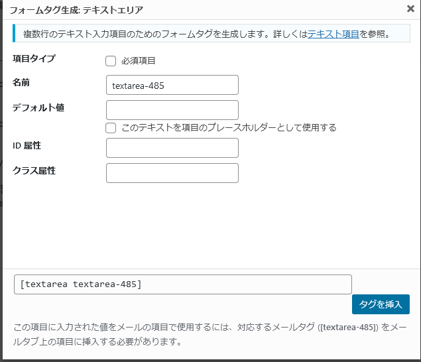This screenshot has width=421, height=362.
Task: Click the 必須項目 checkbox label text
Action: 138,61
